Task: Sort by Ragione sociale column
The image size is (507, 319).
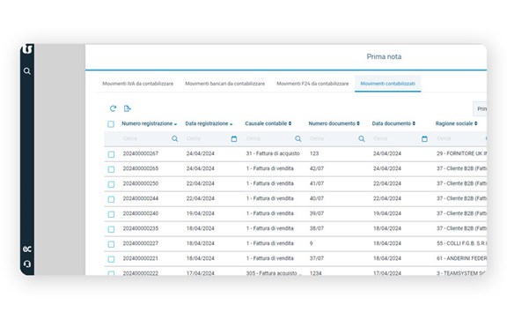Action: coord(456,123)
